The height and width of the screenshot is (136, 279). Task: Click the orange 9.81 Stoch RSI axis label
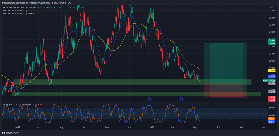point(272,119)
